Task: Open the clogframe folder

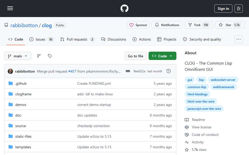Action: tap(23, 94)
